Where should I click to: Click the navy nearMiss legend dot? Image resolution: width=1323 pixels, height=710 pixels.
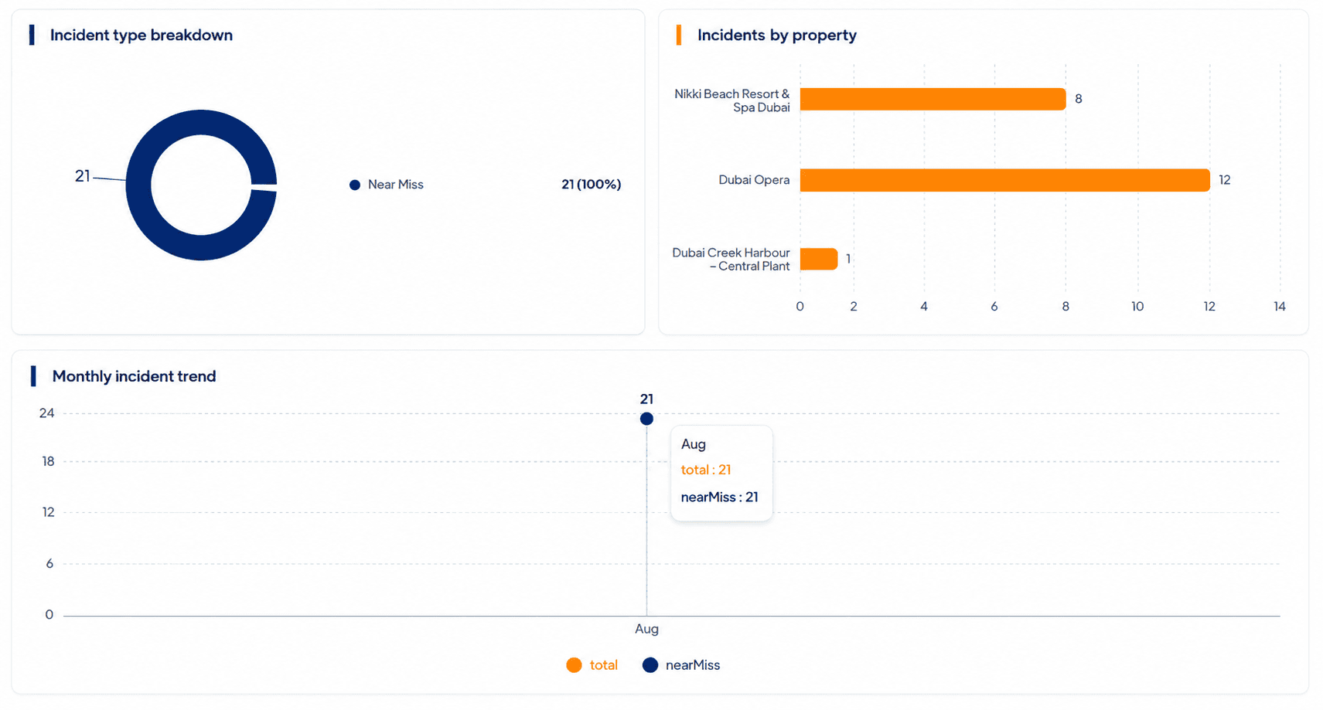click(650, 665)
